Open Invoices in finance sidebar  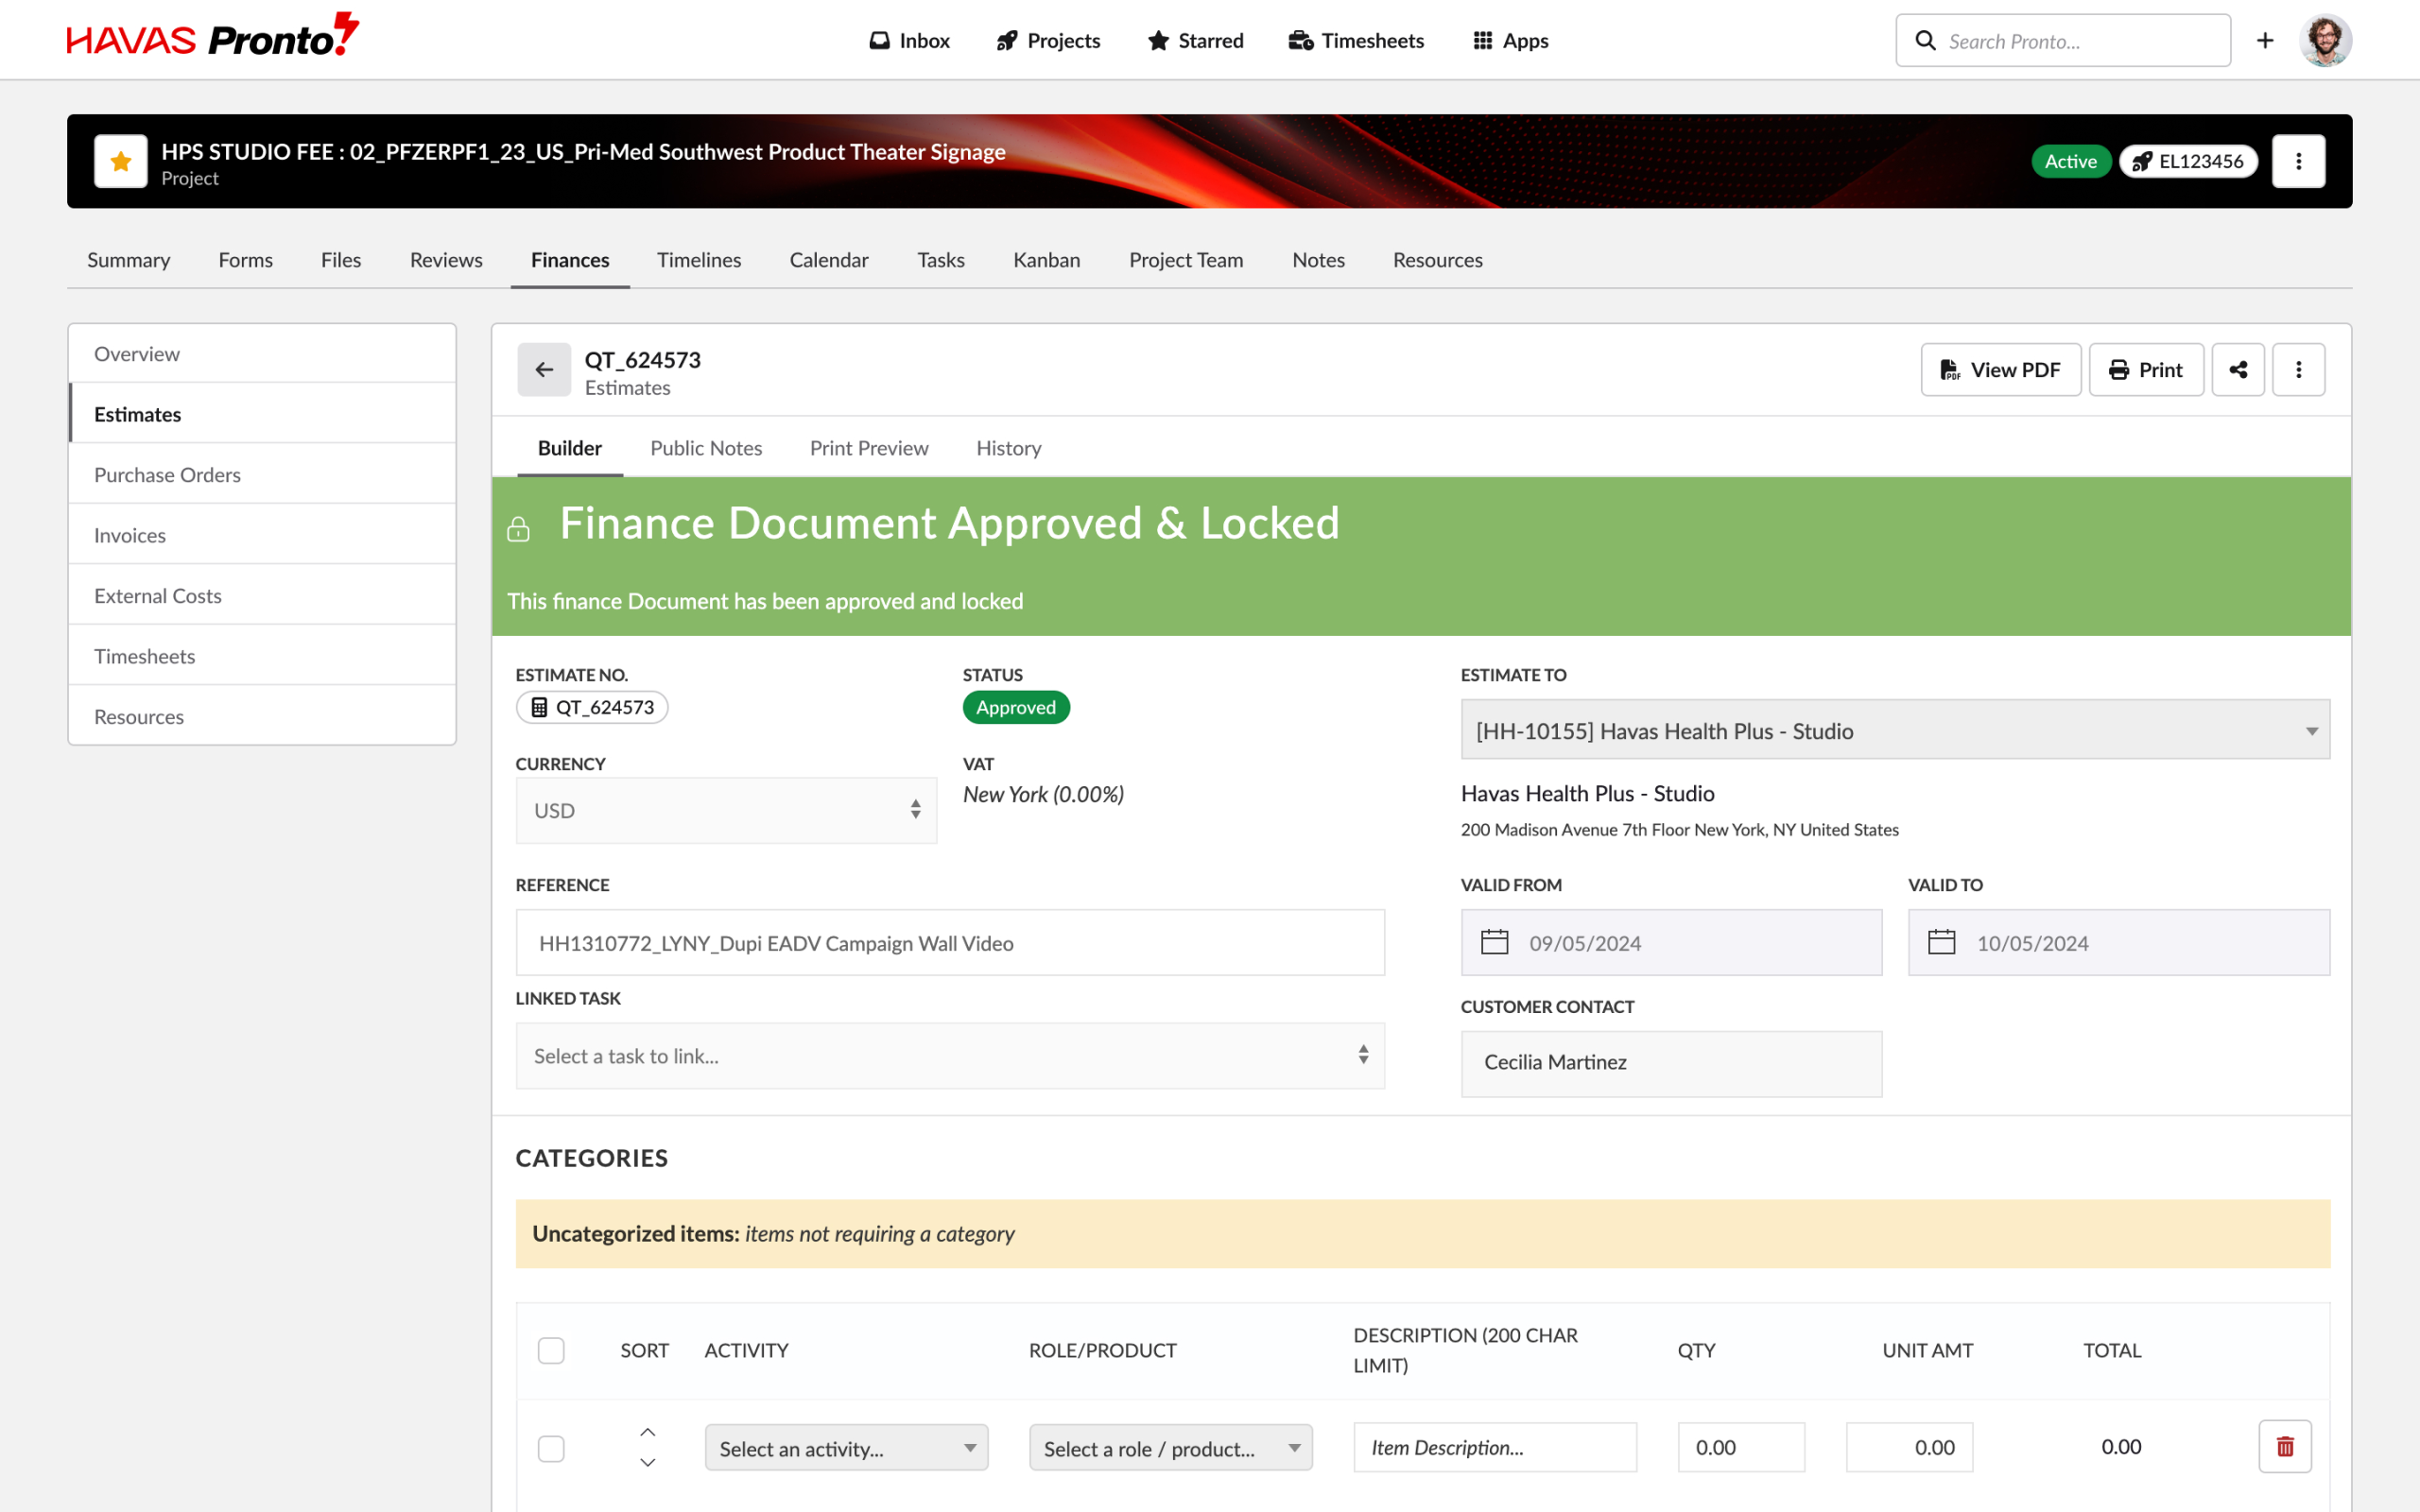[262, 535]
